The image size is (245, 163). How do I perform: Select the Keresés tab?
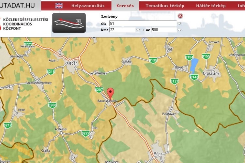pos(125,6)
